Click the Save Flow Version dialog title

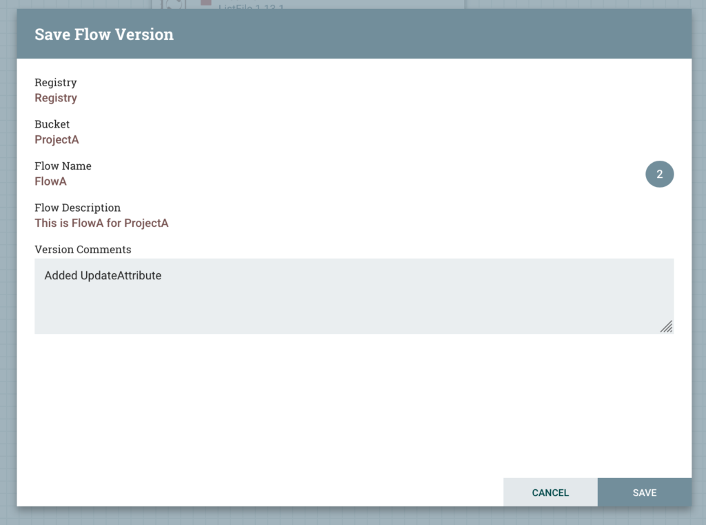pos(104,34)
